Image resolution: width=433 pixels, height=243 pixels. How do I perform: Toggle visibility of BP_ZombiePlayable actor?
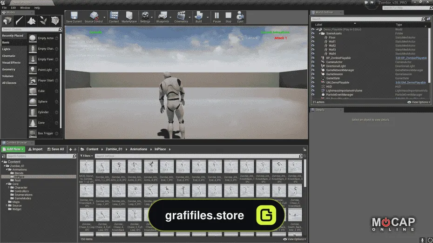(x=313, y=58)
